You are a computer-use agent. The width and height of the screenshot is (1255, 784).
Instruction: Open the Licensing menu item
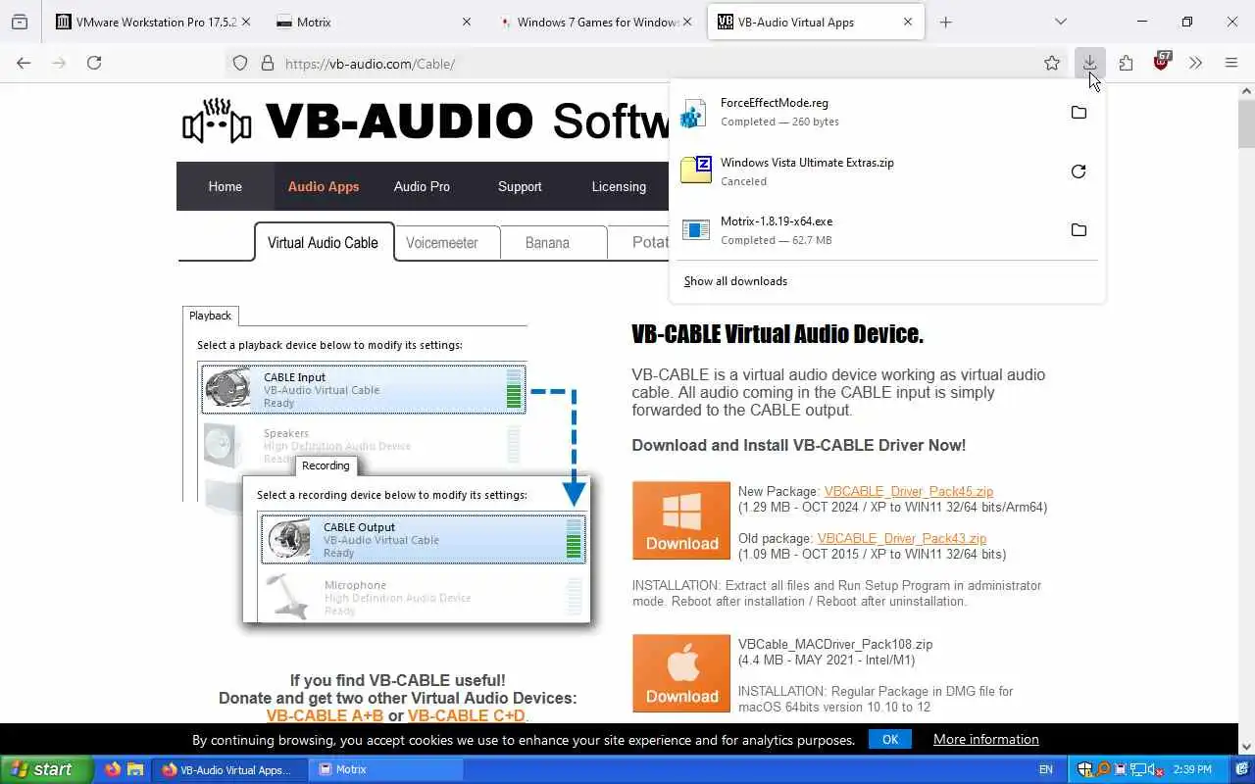click(x=619, y=186)
